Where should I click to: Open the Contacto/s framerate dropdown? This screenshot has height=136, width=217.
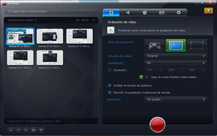click(176, 63)
